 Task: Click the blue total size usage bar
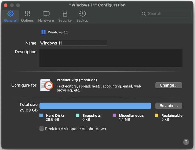coord(95,106)
